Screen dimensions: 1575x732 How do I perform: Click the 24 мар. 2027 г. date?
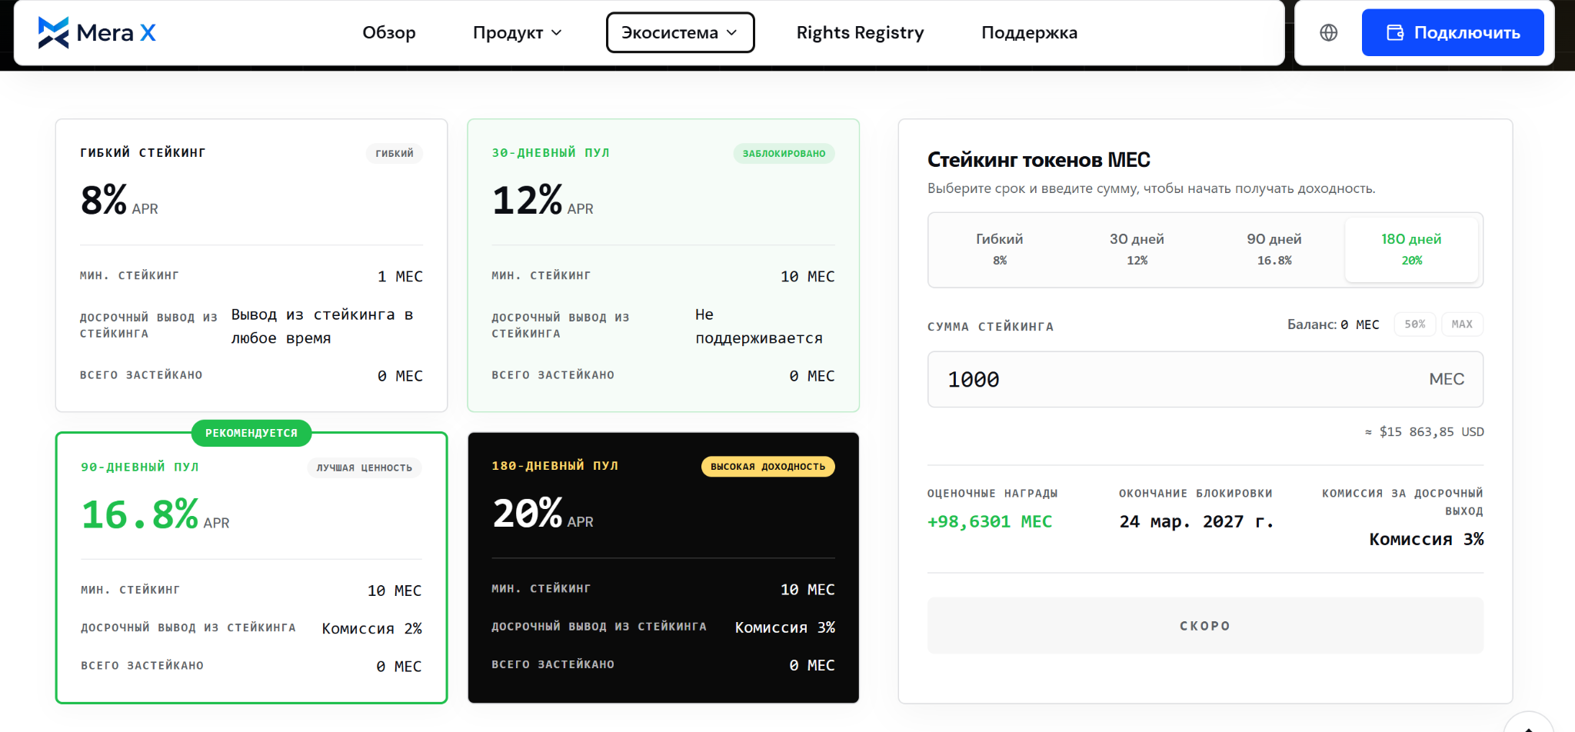click(x=1197, y=521)
